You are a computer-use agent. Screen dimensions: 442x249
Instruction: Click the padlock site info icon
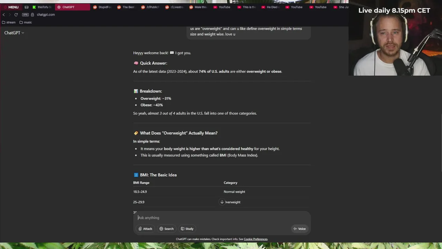[x=32, y=15]
